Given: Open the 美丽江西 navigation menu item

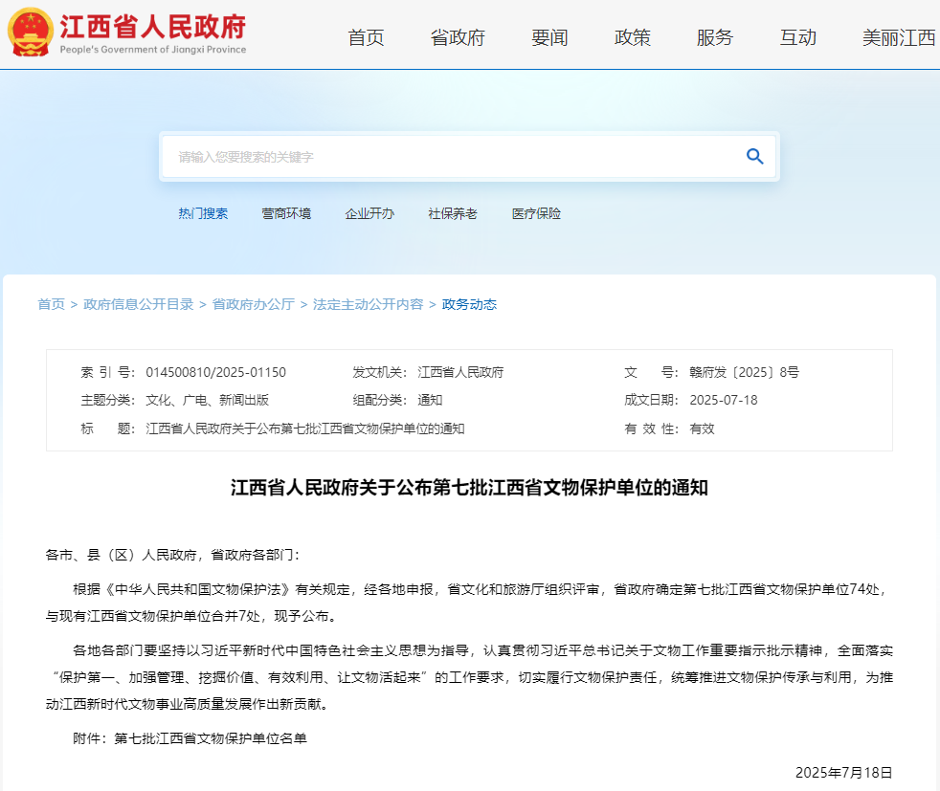Looking at the screenshot, I should tap(899, 37).
